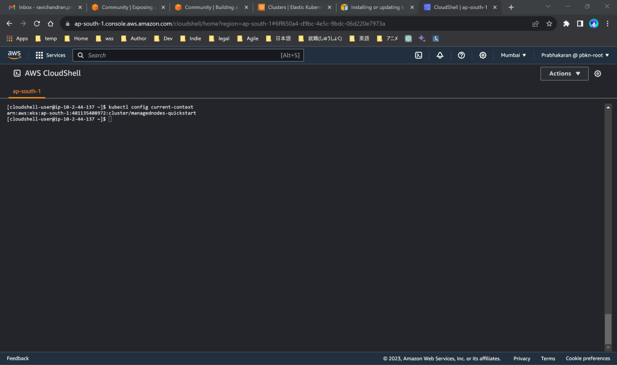The image size is (617, 365).
Task: Open the notifications bell
Action: 440,55
